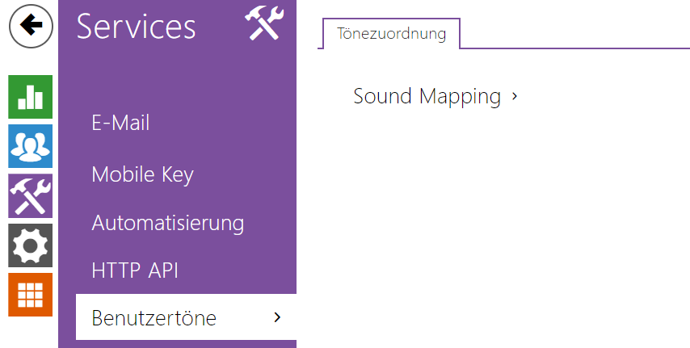Click the Services panel heading
Screen dimensions: 690x348
[x=136, y=27]
